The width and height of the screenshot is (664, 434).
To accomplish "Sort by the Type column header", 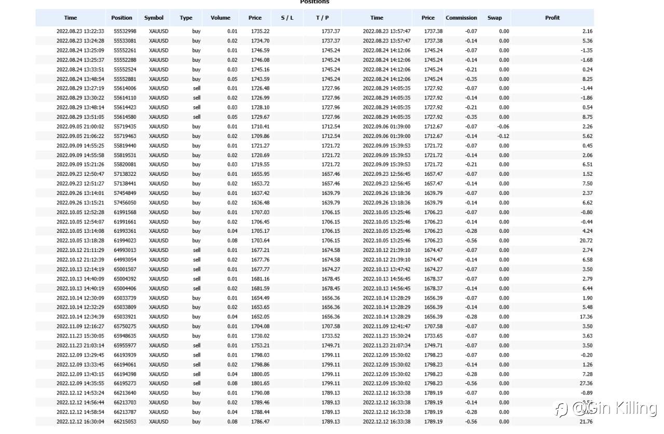I will tap(186, 18).
